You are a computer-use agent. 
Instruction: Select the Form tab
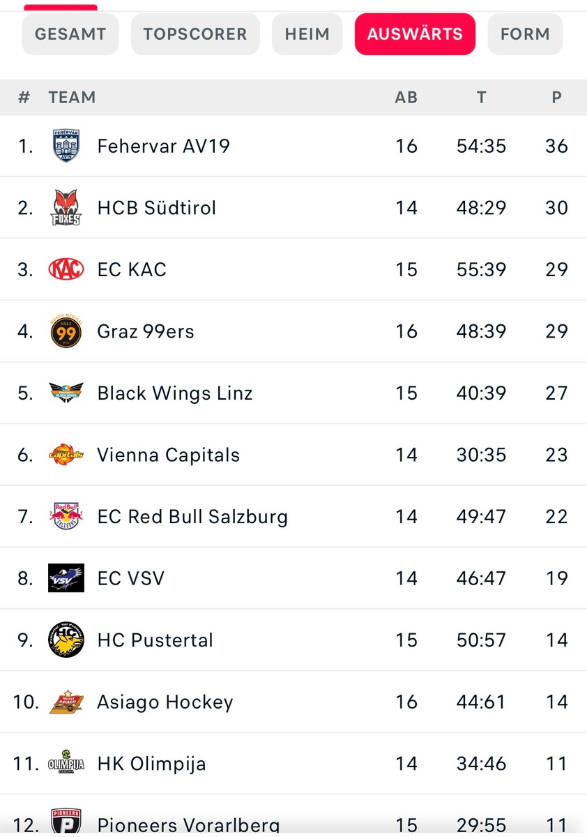pyautogui.click(x=525, y=34)
